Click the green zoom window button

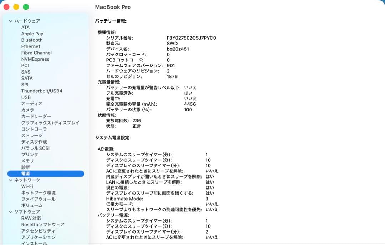click(x=26, y=7)
